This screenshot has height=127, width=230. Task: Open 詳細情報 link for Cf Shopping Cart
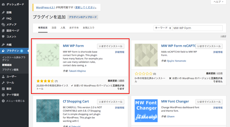coord(120,108)
